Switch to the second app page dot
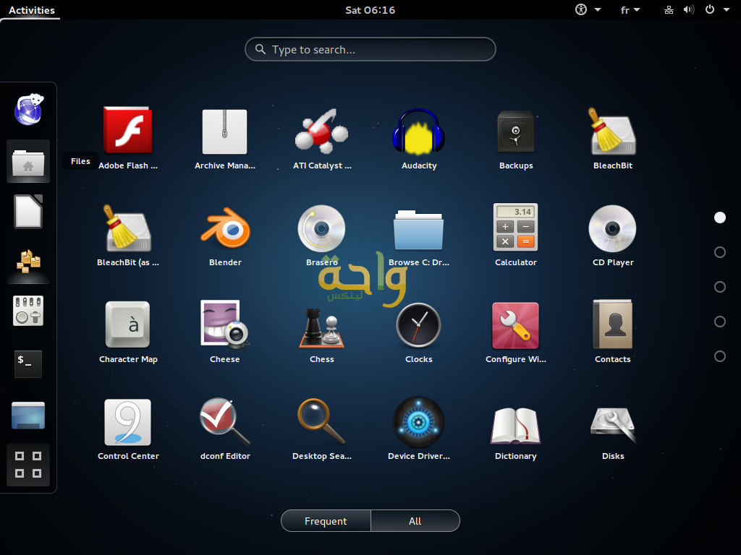Image resolution: width=741 pixels, height=555 pixels. 720,252
